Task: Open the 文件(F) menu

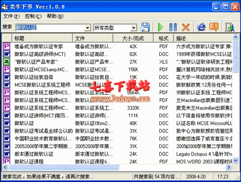Action: coord(12,17)
